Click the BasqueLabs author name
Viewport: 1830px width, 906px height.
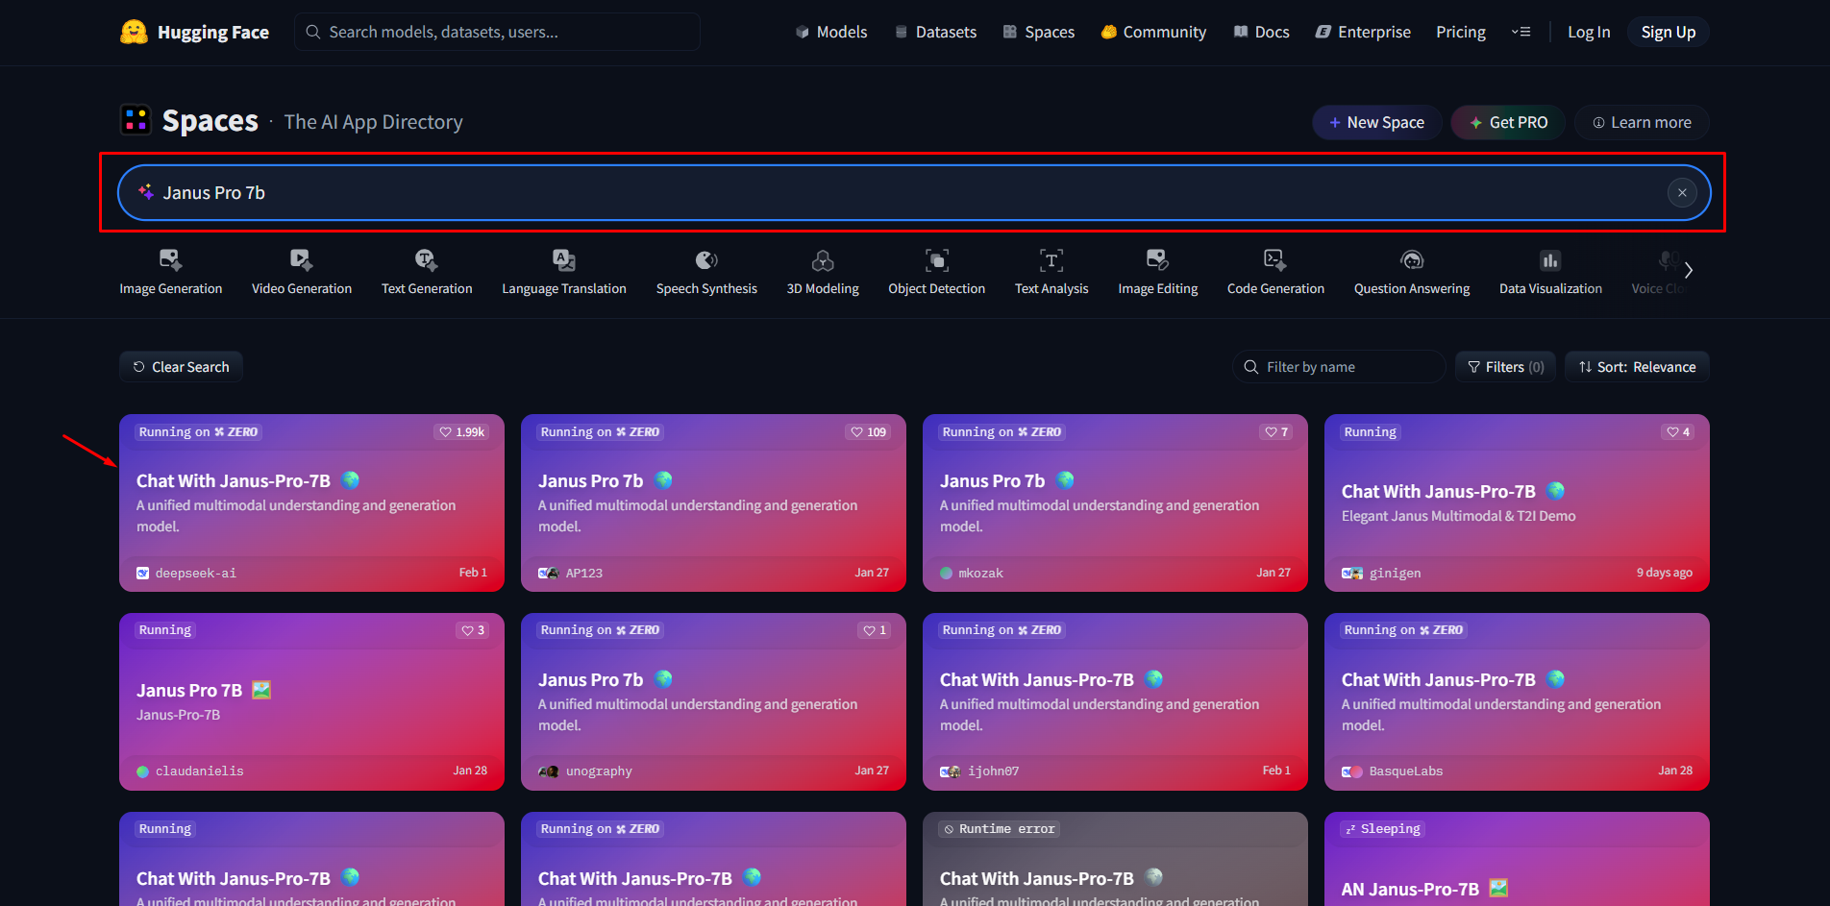[x=1406, y=771]
